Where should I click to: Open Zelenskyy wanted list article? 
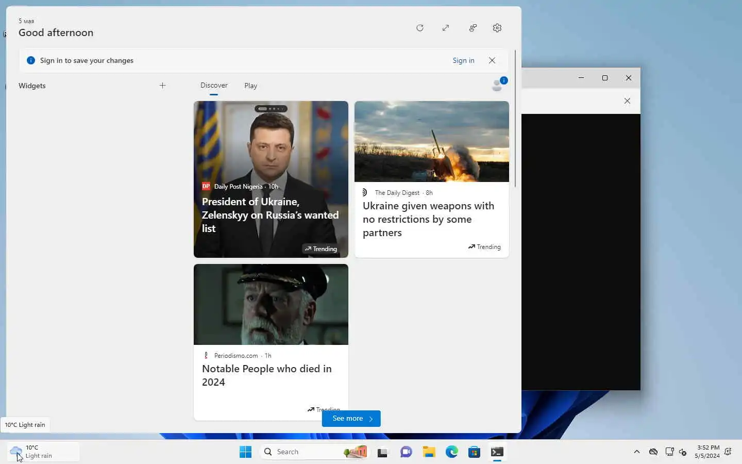pyautogui.click(x=270, y=215)
